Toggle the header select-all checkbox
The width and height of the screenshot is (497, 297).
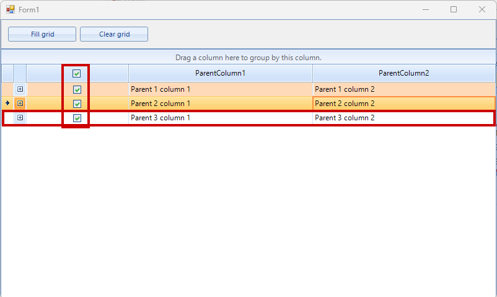pos(77,73)
